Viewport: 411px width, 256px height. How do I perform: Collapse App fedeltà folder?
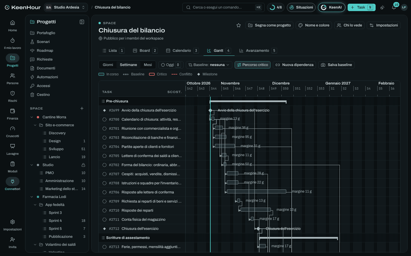point(35,205)
